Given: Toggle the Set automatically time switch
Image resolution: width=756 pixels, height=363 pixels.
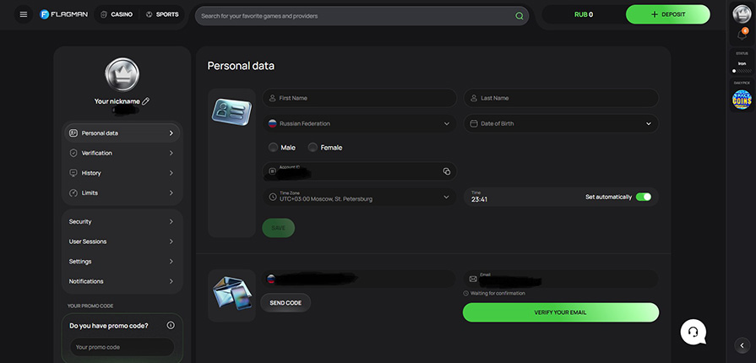Looking at the screenshot, I should (x=643, y=197).
